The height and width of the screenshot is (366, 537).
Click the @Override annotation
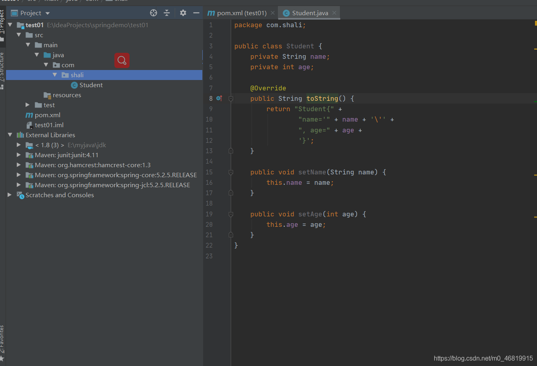tap(268, 88)
